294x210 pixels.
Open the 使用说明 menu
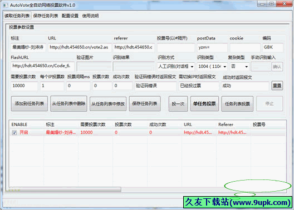90,16
